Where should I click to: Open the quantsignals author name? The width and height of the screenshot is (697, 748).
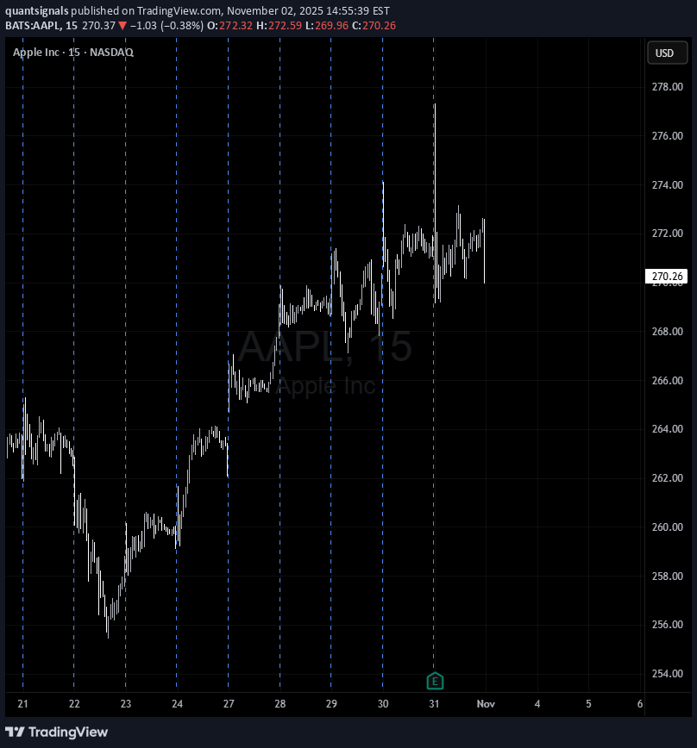tap(38, 10)
